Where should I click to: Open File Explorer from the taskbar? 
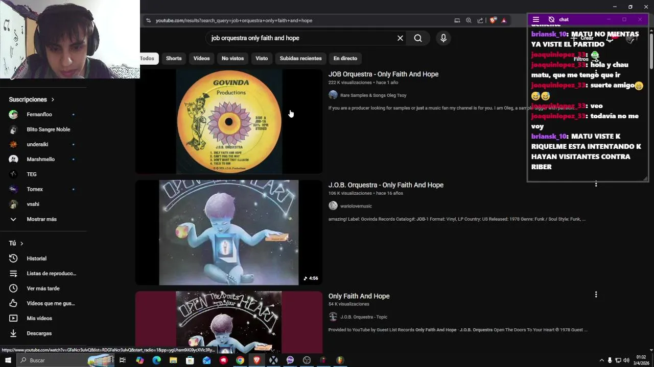(x=173, y=360)
